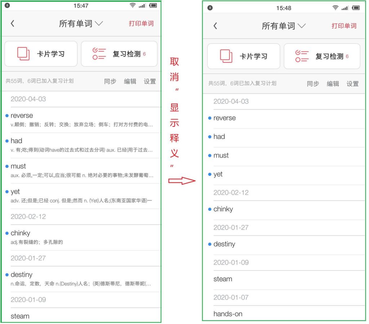This screenshot has width=369, height=324.
Task: Tap the 打印单词 print words link
Action: [141, 23]
